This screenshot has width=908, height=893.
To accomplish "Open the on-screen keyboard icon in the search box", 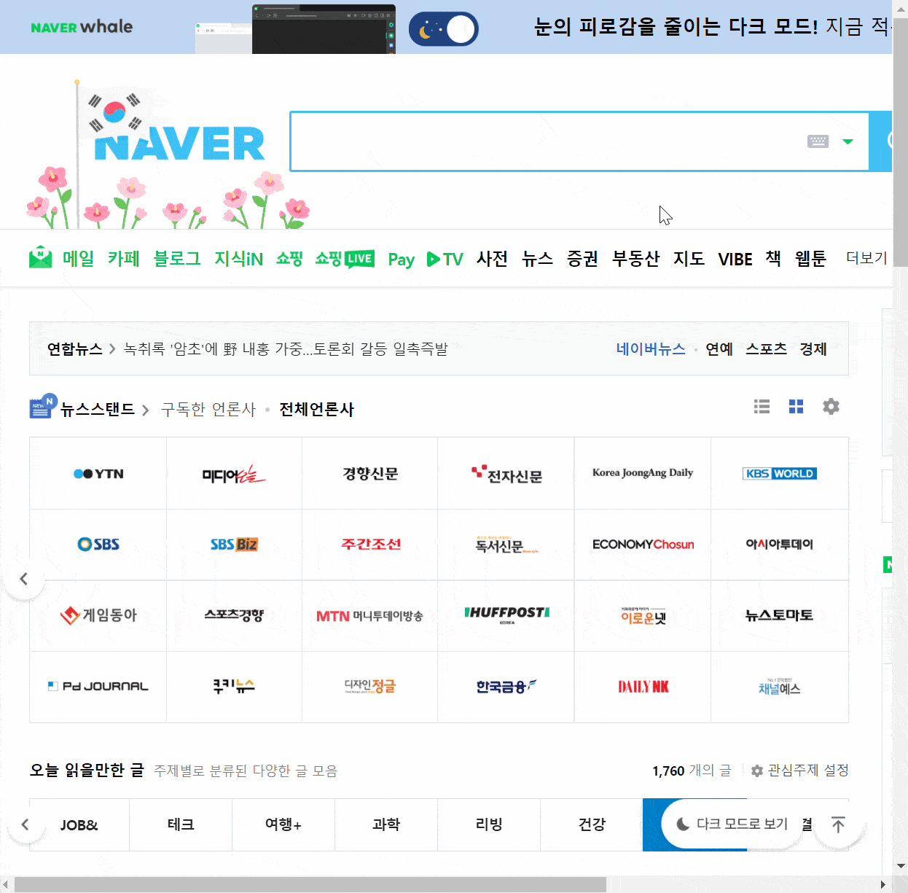I will pos(818,141).
